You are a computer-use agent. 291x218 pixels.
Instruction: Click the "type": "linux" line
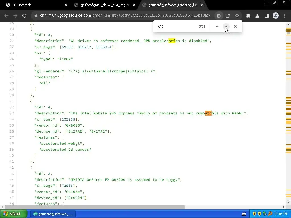click(56, 59)
